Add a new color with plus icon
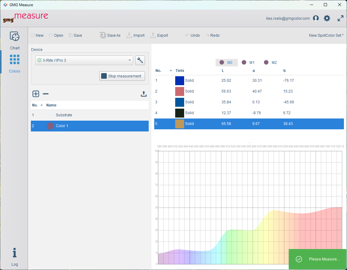This screenshot has width=347, height=270. click(36, 94)
